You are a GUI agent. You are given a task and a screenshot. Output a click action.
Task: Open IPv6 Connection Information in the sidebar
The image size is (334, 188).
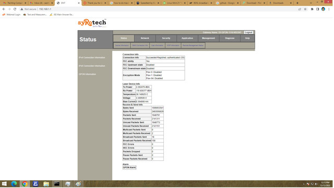pyautogui.click(x=92, y=66)
